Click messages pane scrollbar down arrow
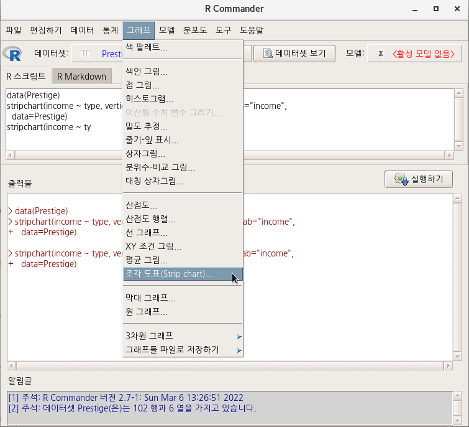The height and width of the screenshot is (427, 469). click(x=457, y=420)
